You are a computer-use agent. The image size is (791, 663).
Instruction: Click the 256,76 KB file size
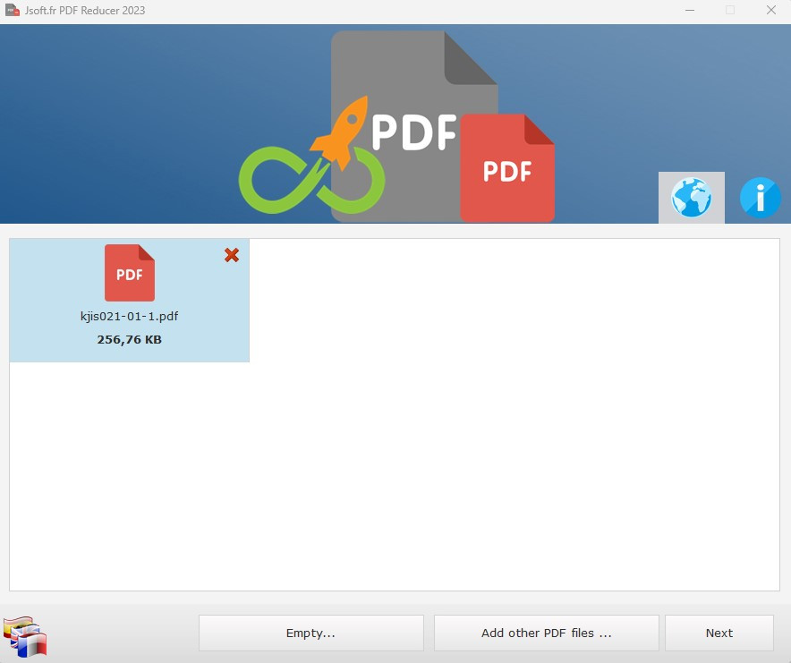[x=129, y=340]
